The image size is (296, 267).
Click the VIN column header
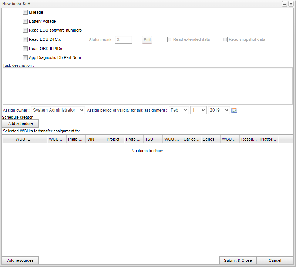point(95,139)
